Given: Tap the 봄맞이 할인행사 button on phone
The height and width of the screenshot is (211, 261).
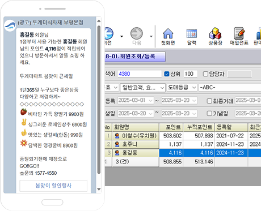Looking at the screenshot, I should (x=53, y=186).
